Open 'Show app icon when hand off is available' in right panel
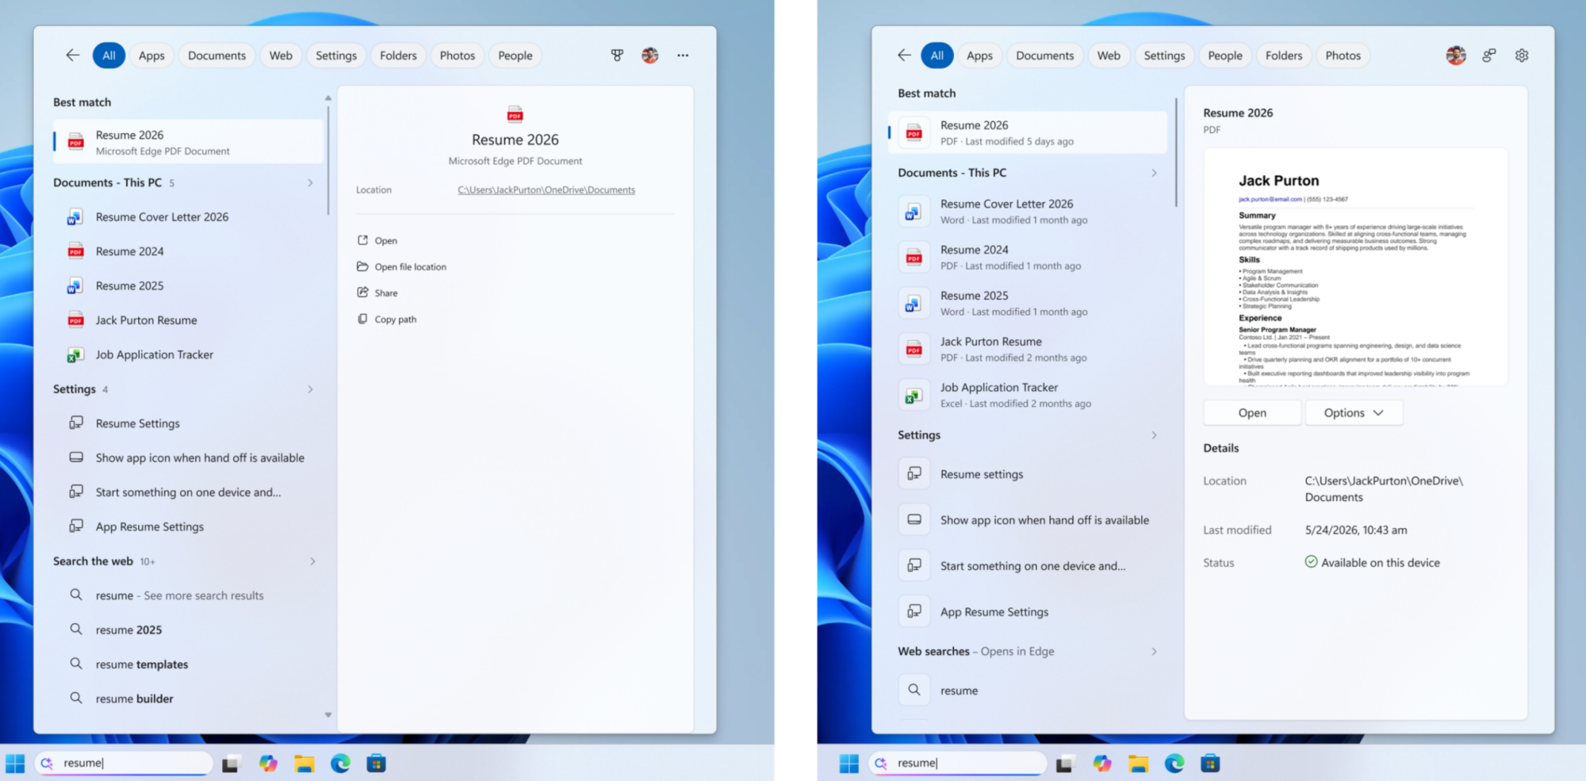 pyautogui.click(x=1028, y=520)
